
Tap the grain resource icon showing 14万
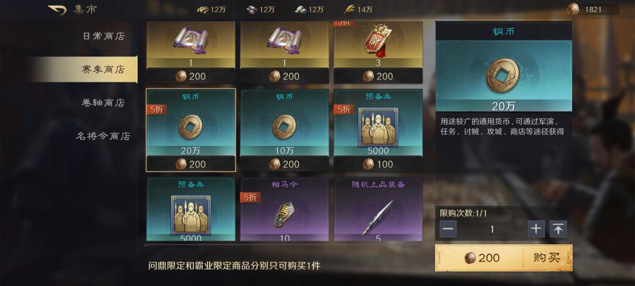tap(350, 10)
